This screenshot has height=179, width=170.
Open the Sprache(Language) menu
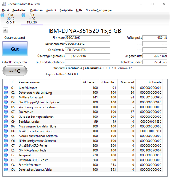coord(99,10)
